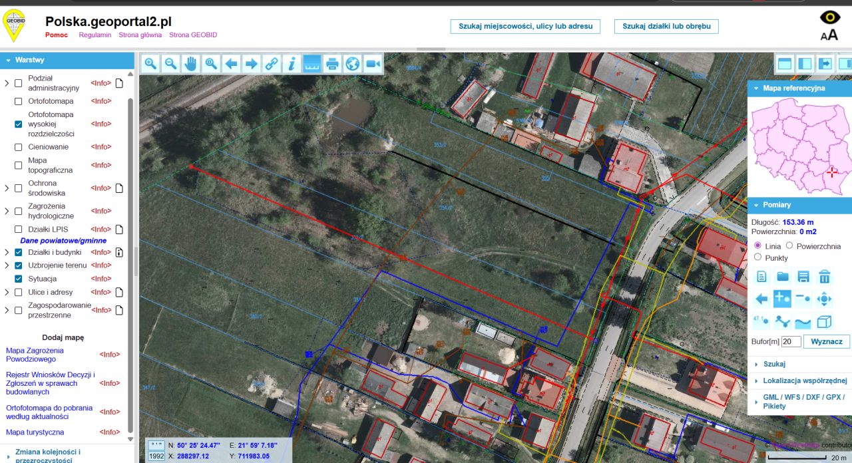Enable Mapa topograficzna layer checkbox

point(19,166)
